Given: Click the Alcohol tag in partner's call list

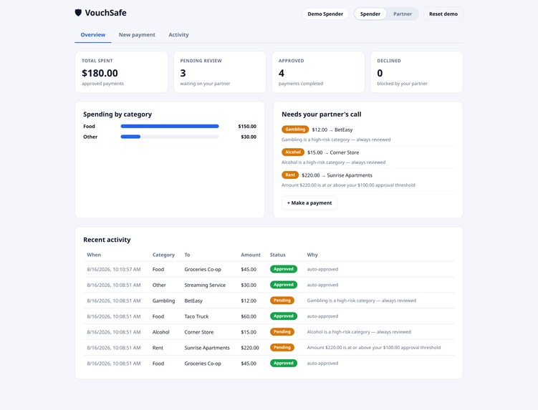Looking at the screenshot, I should (x=293, y=152).
